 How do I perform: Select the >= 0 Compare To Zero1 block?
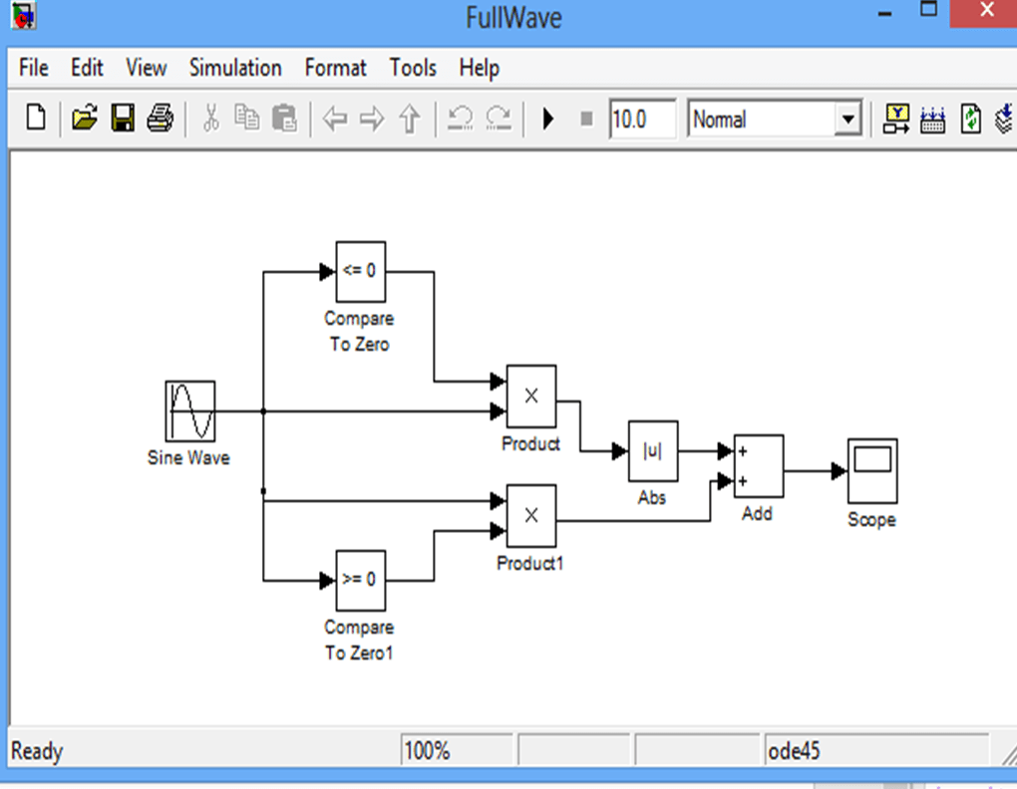tap(361, 581)
